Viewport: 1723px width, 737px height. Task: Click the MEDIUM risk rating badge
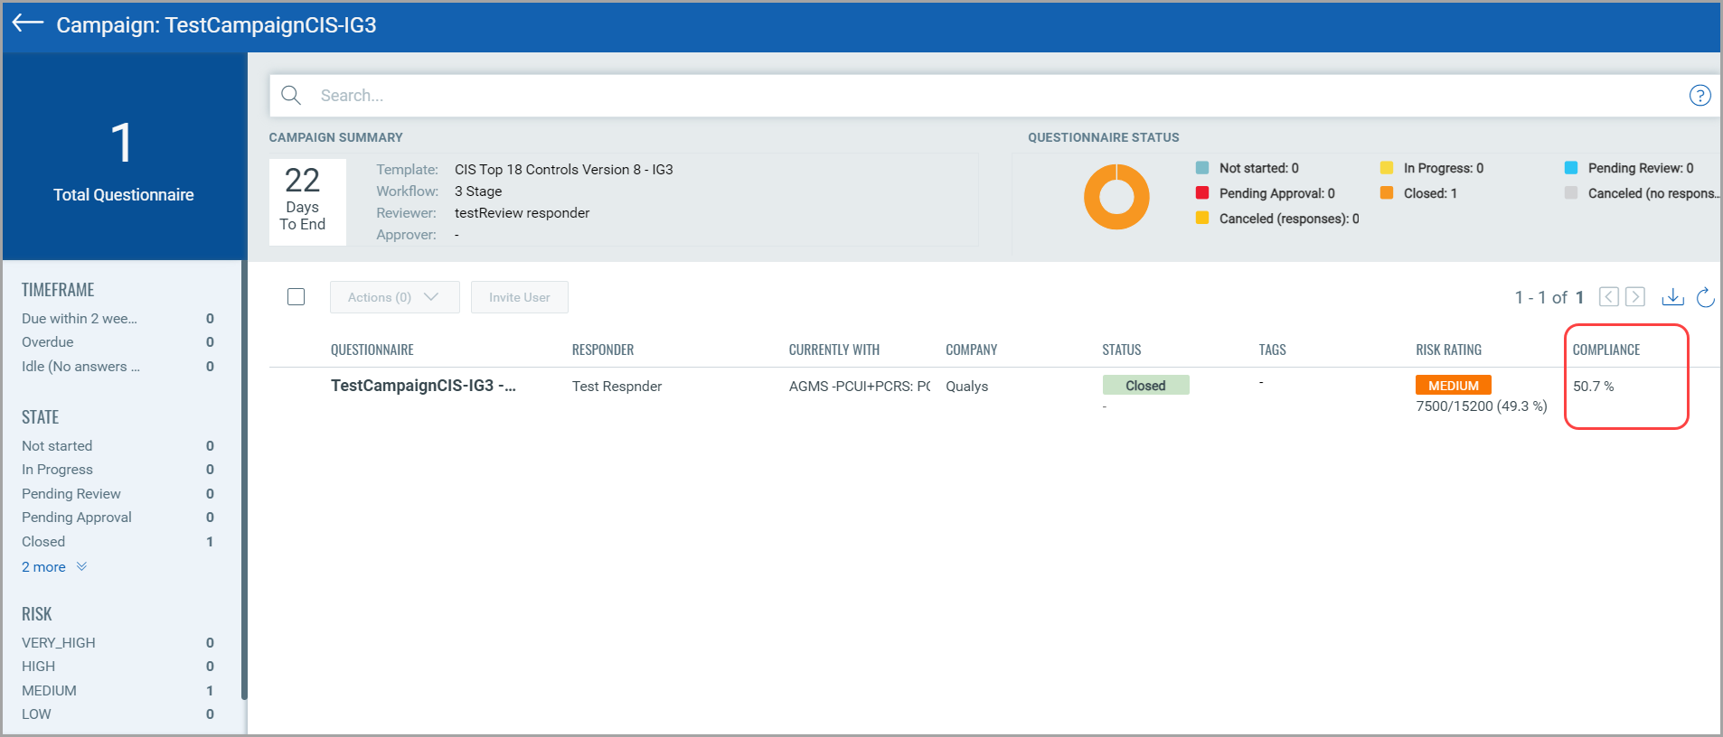[x=1453, y=385]
